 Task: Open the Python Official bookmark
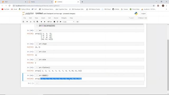[25, 9]
